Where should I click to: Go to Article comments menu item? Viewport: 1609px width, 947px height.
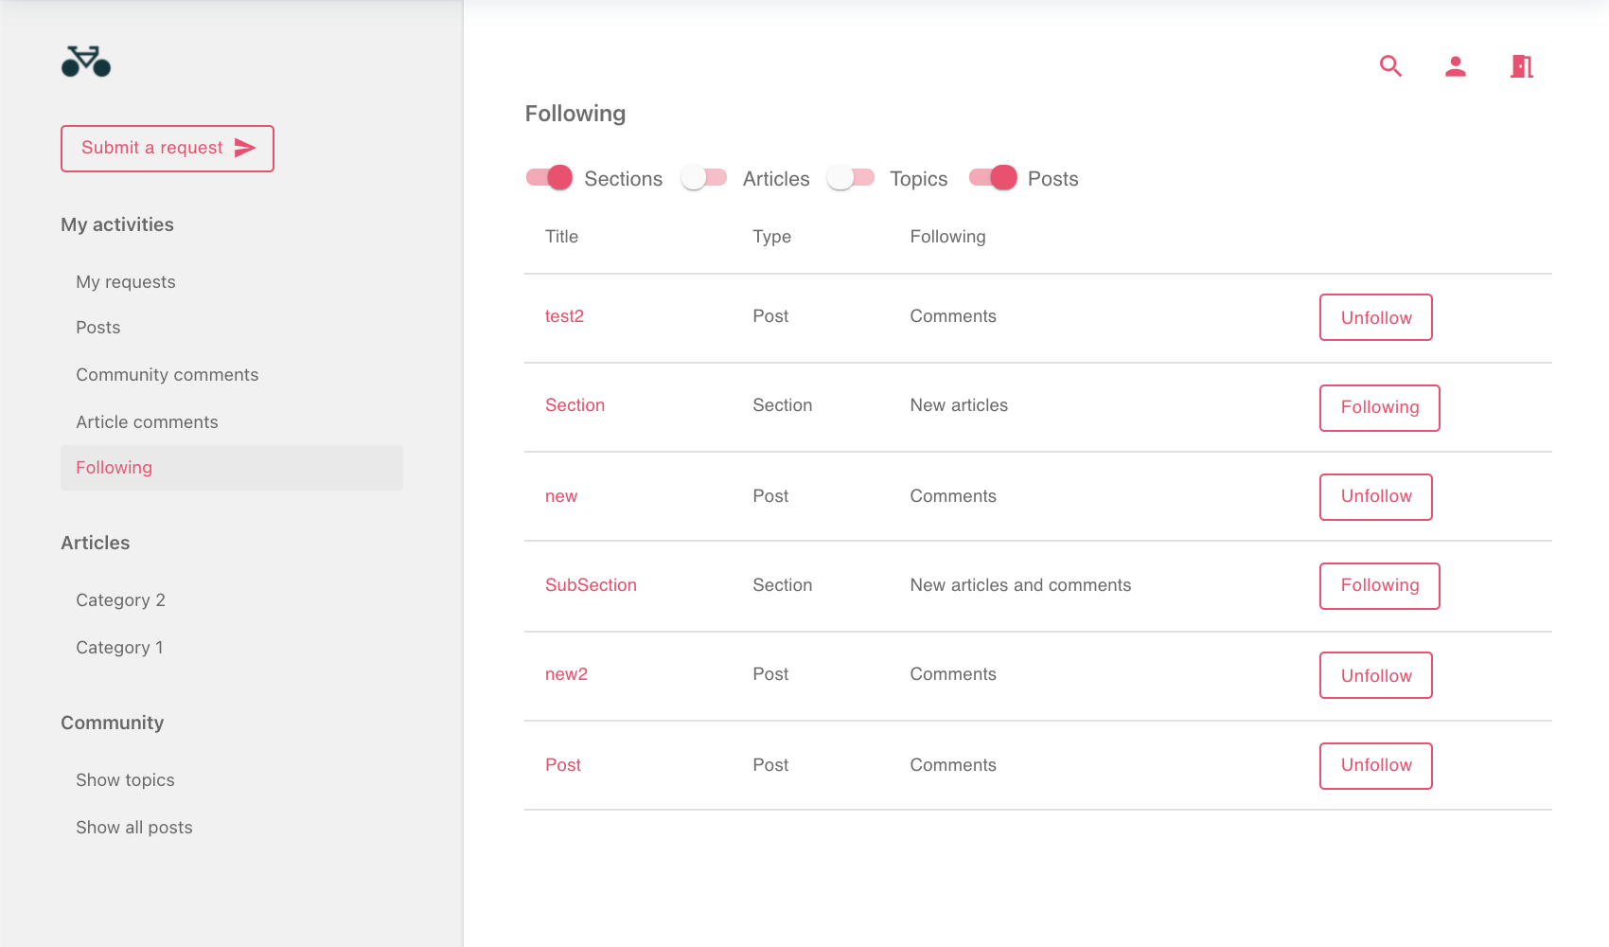pos(147,422)
